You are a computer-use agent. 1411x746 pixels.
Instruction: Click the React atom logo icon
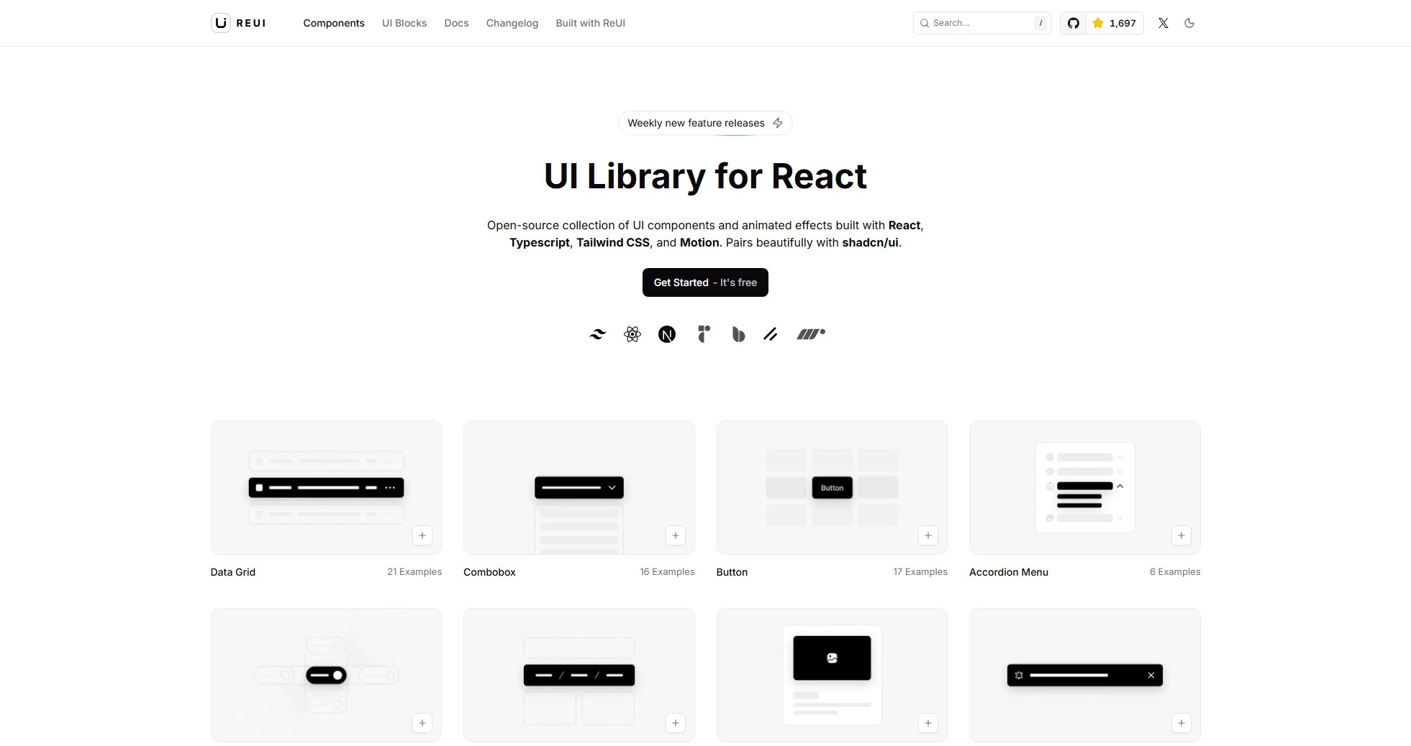(632, 334)
